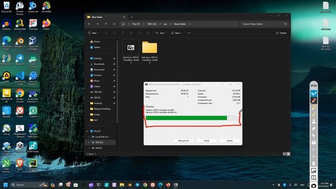The height and width of the screenshot is (189, 336).
Task: Expand the 7M3 (D:) tree node
Action: pos(89,142)
